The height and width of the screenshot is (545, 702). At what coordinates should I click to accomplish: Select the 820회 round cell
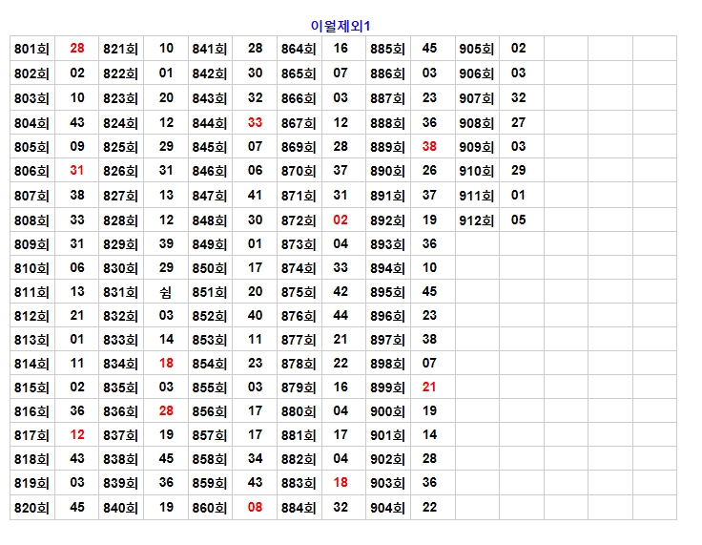pyautogui.click(x=31, y=509)
